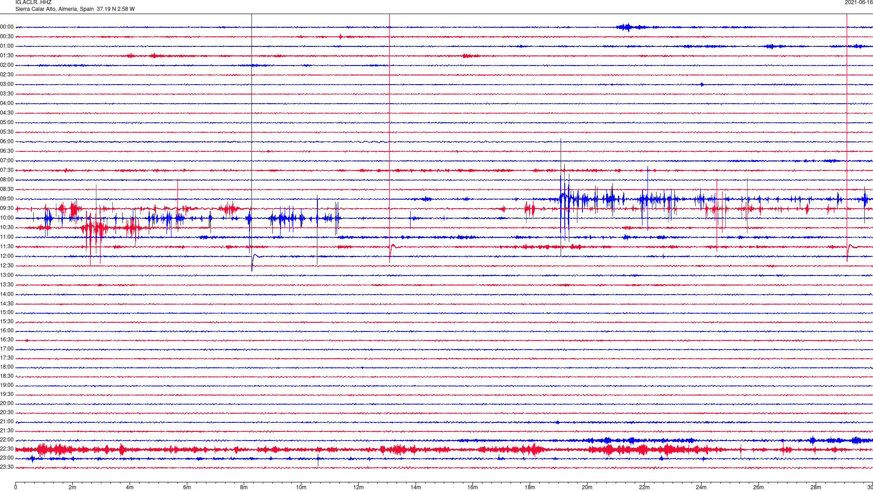Select the 13:30 trace row label
Viewport: 873px width, 491px height.
click(7, 285)
